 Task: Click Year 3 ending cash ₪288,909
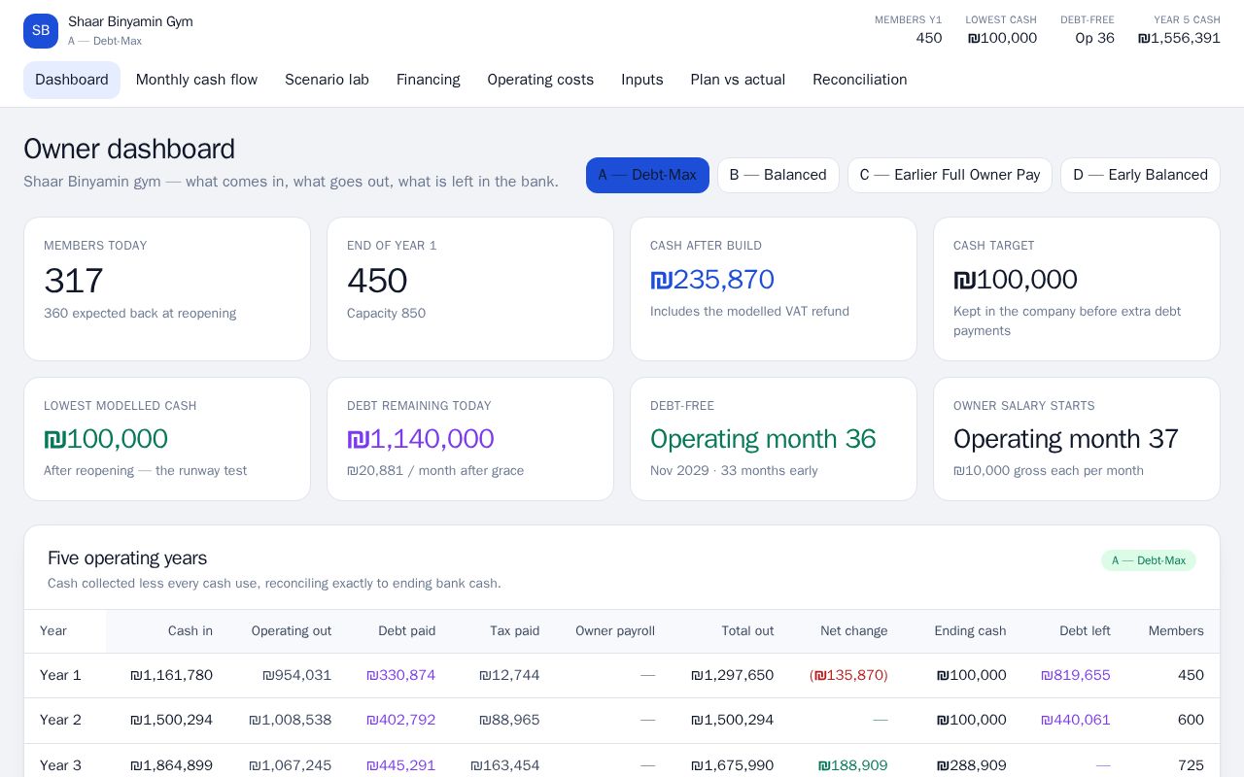click(972, 765)
